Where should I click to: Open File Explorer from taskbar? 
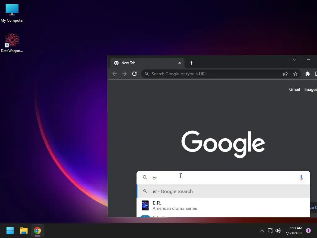(24, 231)
